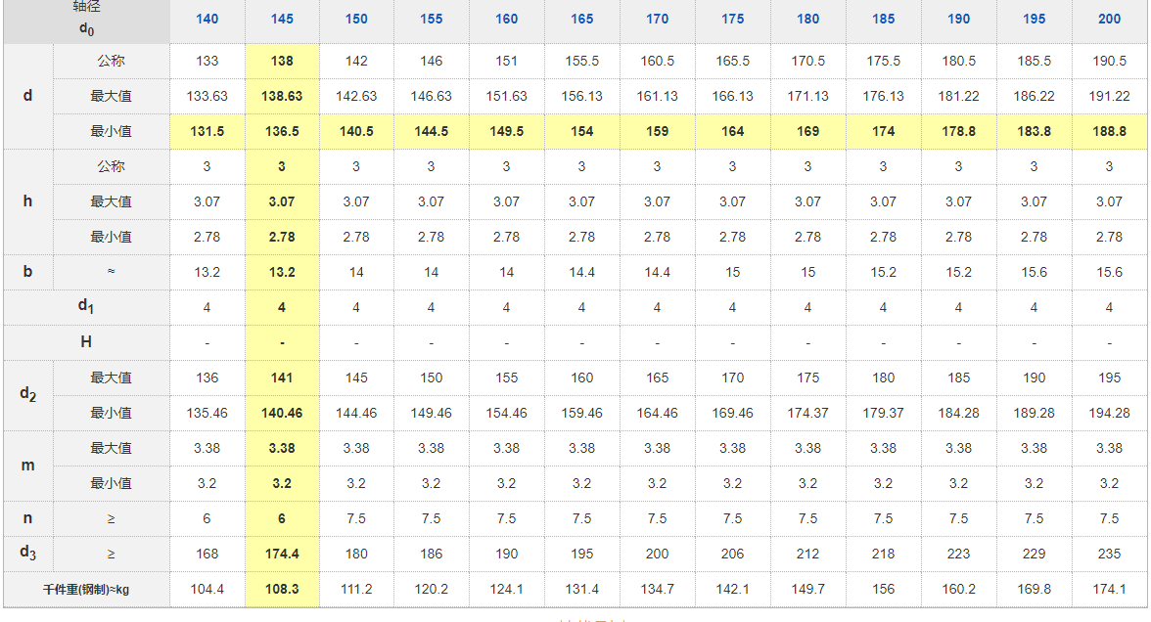Select the 191.22 maximum value cell
Image resolution: width=1151 pixels, height=622 pixels.
(x=1109, y=96)
